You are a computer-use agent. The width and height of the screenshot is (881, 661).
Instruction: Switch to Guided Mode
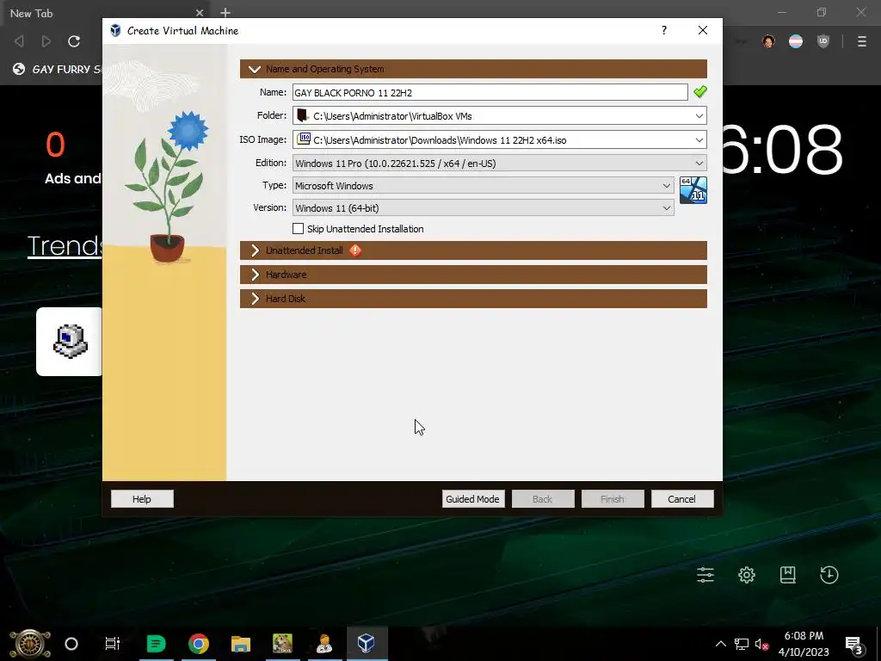click(x=472, y=499)
